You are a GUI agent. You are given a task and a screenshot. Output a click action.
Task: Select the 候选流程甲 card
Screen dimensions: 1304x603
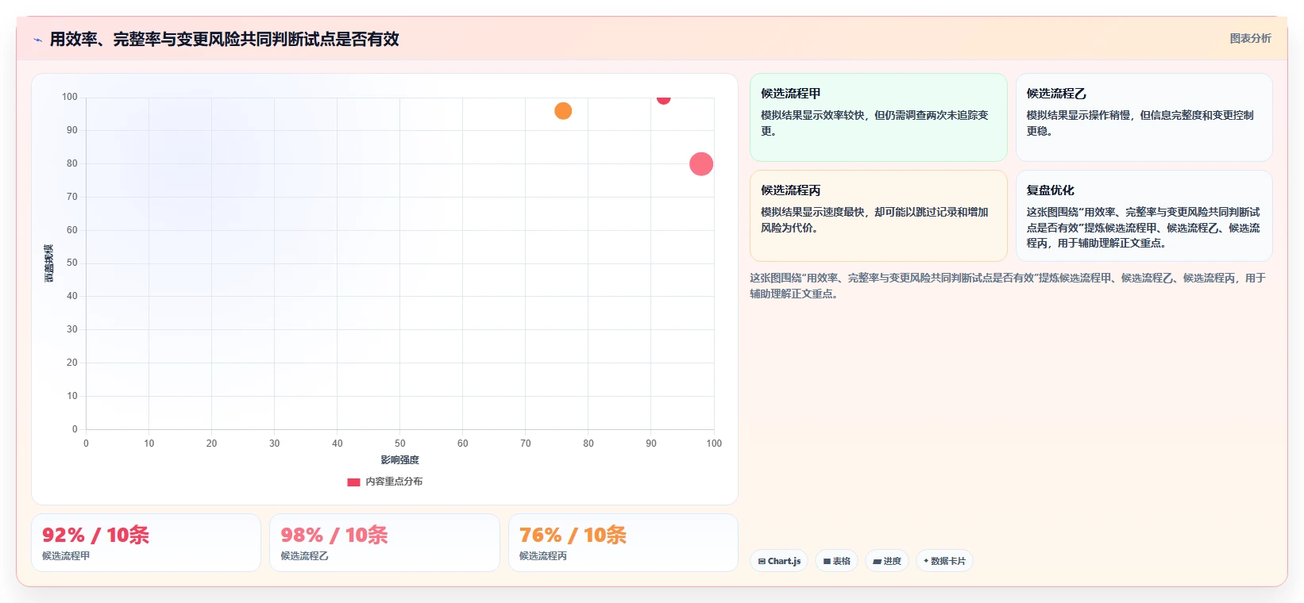tap(878, 117)
